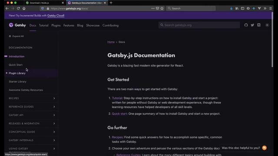Open Plugins in top navigation

point(56,26)
